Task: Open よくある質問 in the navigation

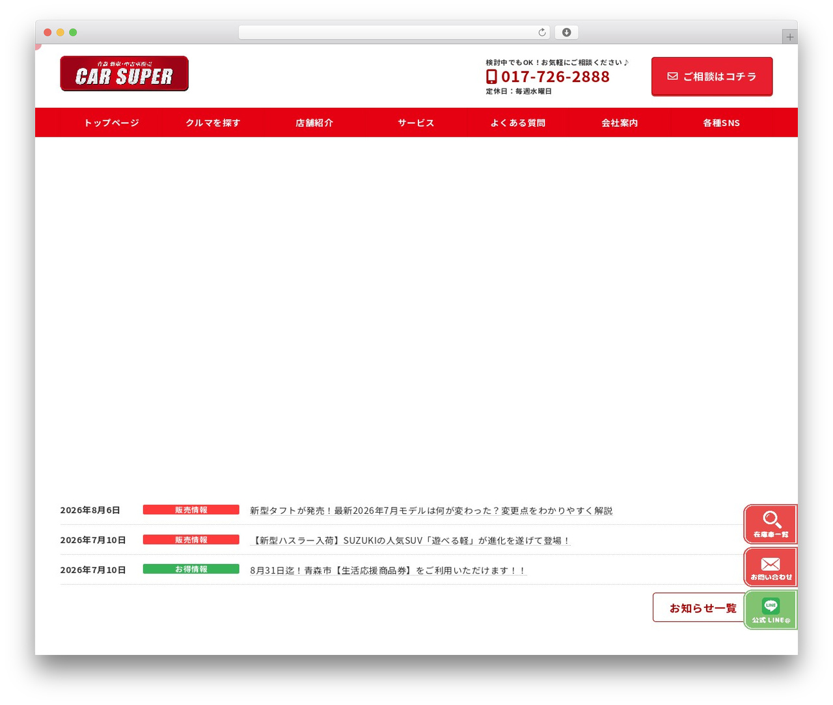Action: tap(518, 123)
